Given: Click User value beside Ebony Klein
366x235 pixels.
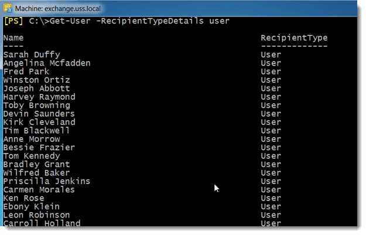Looking at the screenshot, I should 271,206.
